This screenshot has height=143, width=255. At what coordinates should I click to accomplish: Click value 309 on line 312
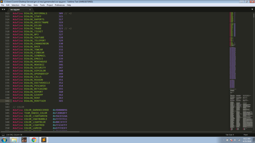(x=61, y=13)
